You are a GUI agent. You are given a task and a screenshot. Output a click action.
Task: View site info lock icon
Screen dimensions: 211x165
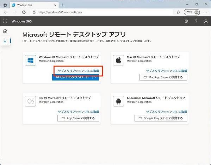34,12
